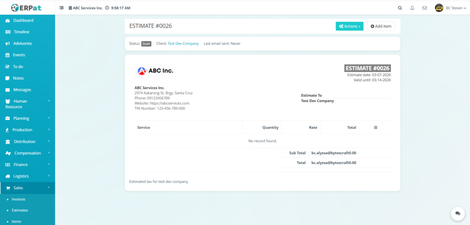Open the BC Steven user menu
Image resolution: width=470 pixels, height=225 pixels.
click(449, 8)
